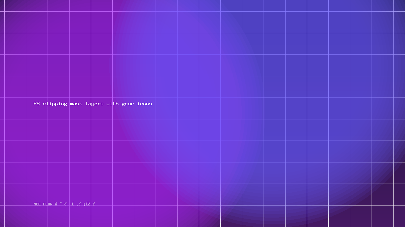Click the word "PS" in the caption
The width and height of the screenshot is (405, 227).
coord(36,104)
